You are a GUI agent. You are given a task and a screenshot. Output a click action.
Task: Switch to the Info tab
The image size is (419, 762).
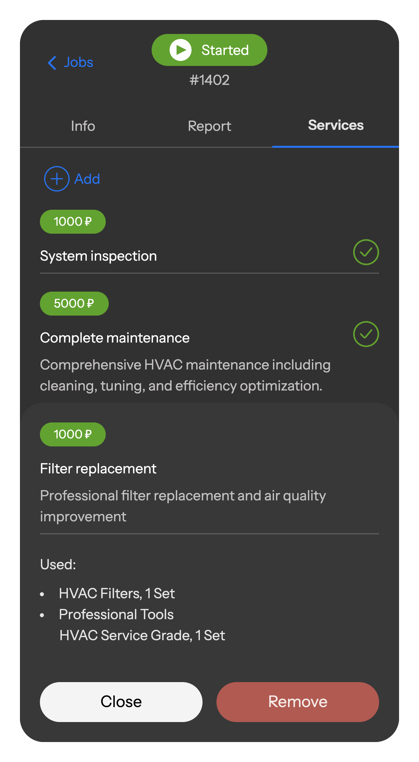pos(83,126)
